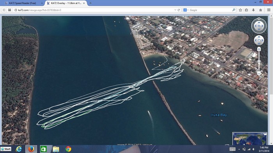Click the Firefox bookmark star icon
Image resolution: width=273 pixels, height=153 pixels.
click(240, 10)
